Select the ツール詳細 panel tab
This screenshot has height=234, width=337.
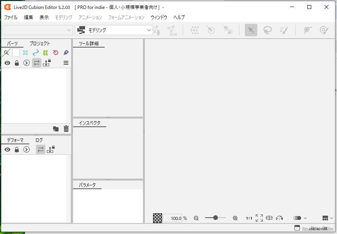89,43
